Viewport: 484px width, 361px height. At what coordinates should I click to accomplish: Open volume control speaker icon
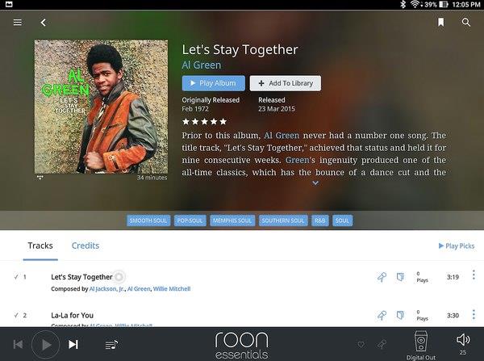tap(463, 340)
